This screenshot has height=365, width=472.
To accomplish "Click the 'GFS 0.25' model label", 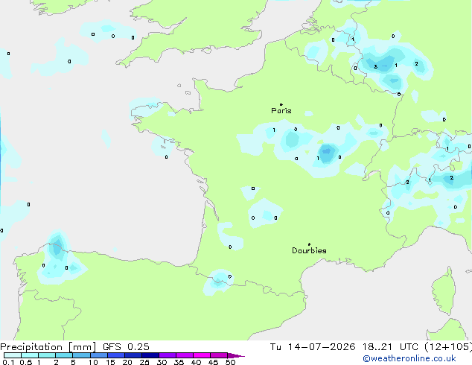I will (126, 347).
